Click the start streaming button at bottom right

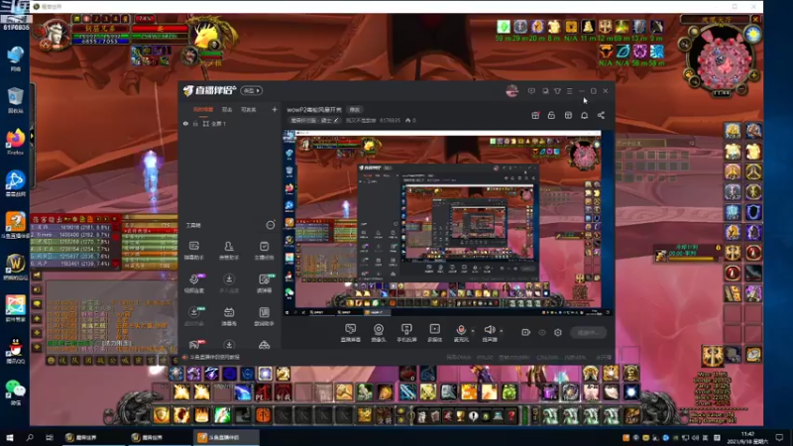click(x=588, y=333)
